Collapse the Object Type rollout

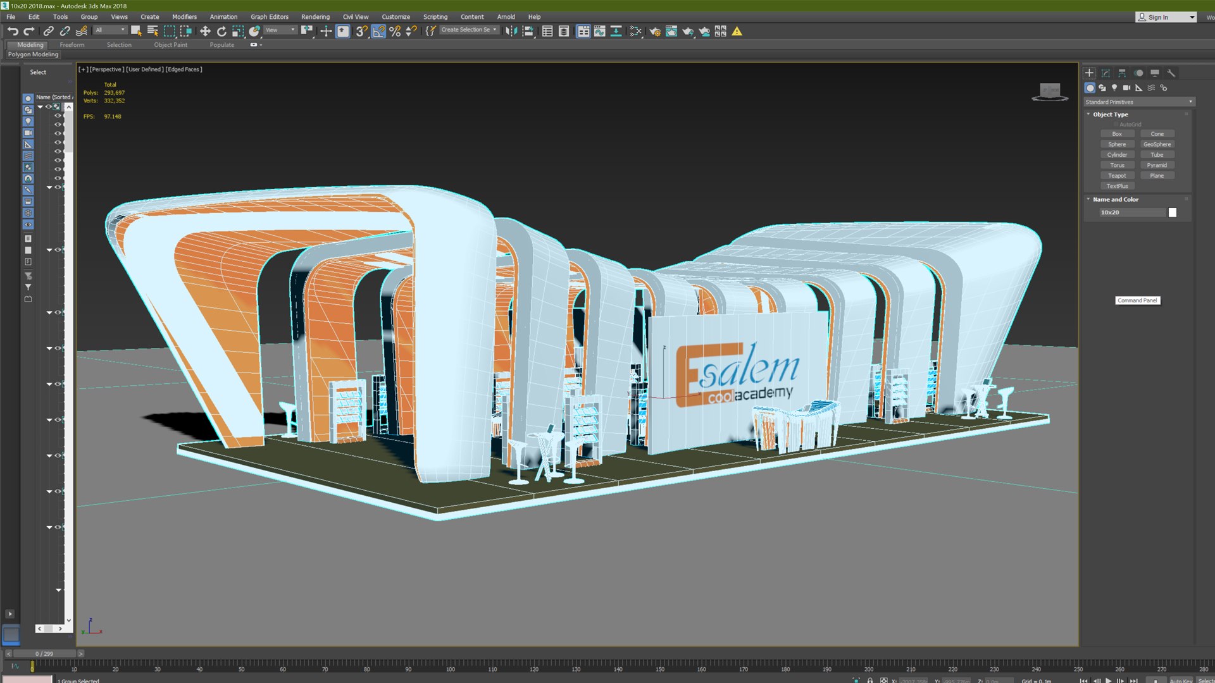[x=1088, y=114]
